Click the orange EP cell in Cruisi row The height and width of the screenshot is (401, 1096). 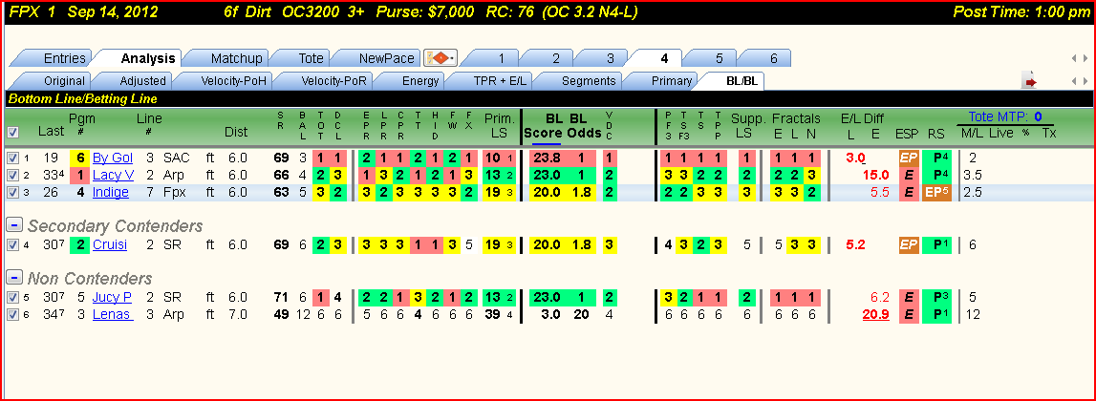[909, 245]
